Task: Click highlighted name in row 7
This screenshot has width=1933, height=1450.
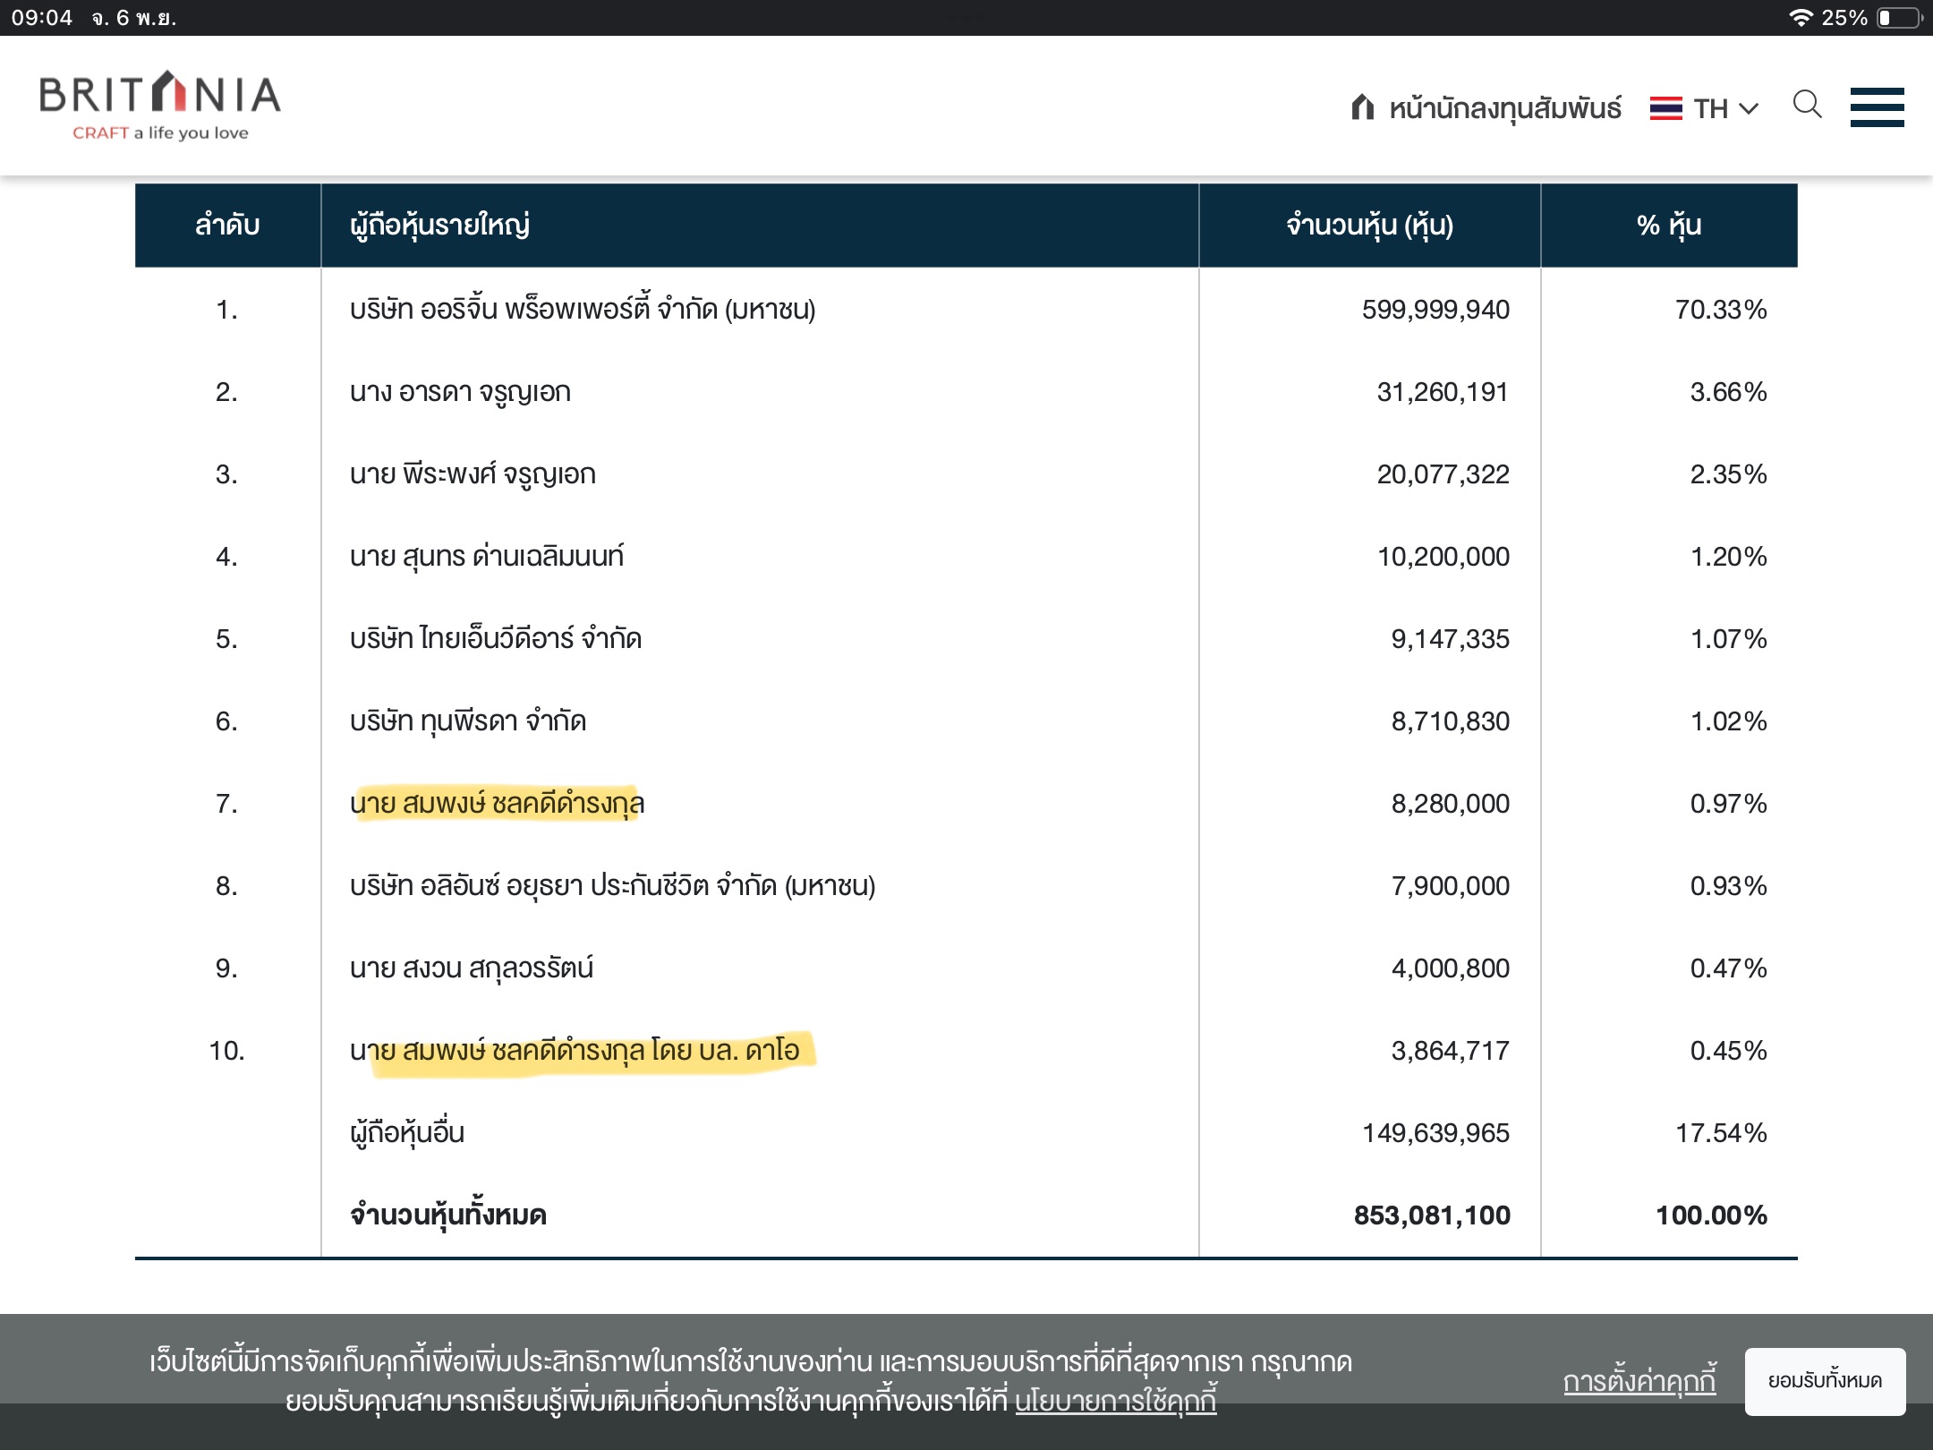Action: [x=497, y=803]
